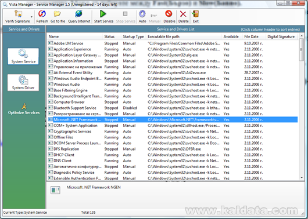This screenshot has height=219, width=308.
Task: Select the Cryptographic Services row
Action: tap(173, 132)
